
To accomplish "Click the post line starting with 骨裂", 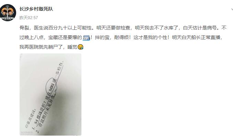I will (123, 28).
